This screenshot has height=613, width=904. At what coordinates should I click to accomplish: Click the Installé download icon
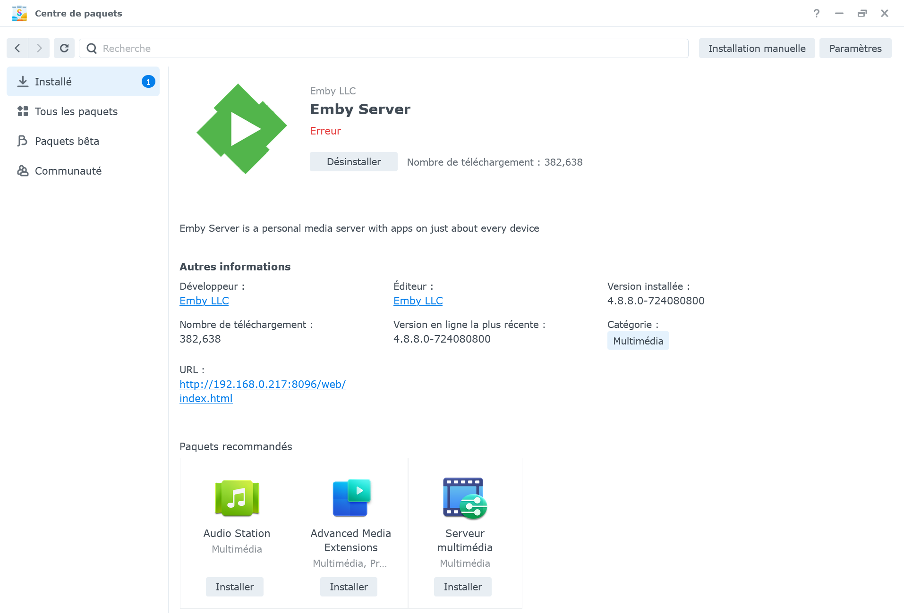click(x=23, y=82)
